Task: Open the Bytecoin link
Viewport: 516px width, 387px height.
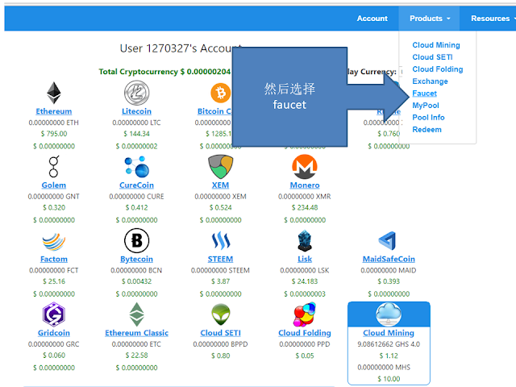Action: tap(136, 259)
